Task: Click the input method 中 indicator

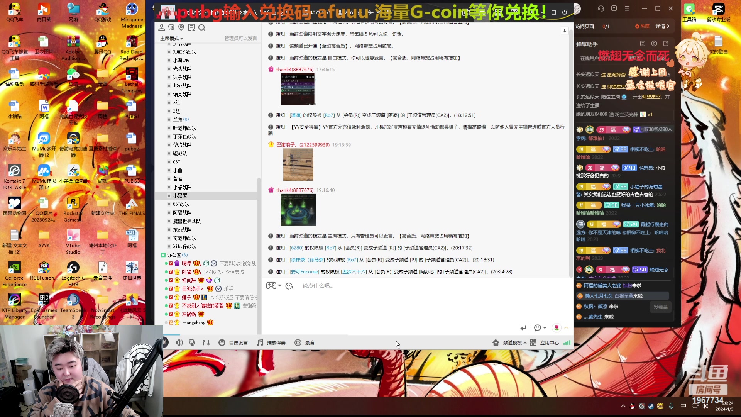Action: coord(683,406)
